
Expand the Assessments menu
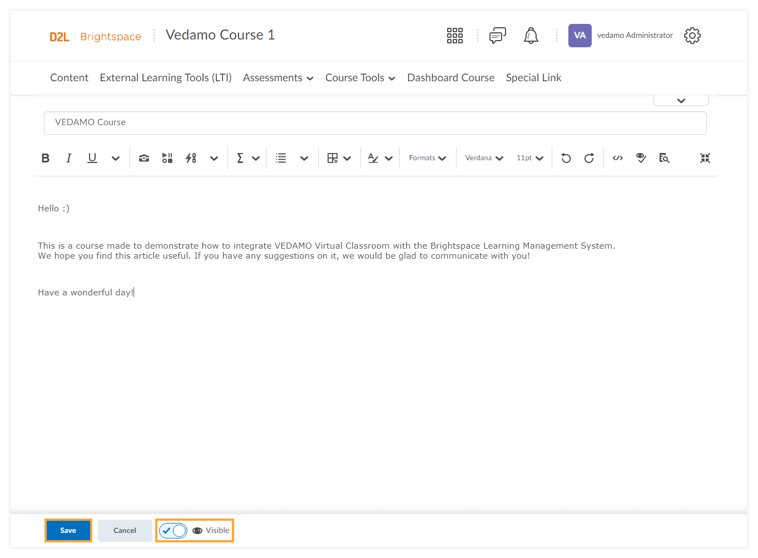tap(278, 78)
